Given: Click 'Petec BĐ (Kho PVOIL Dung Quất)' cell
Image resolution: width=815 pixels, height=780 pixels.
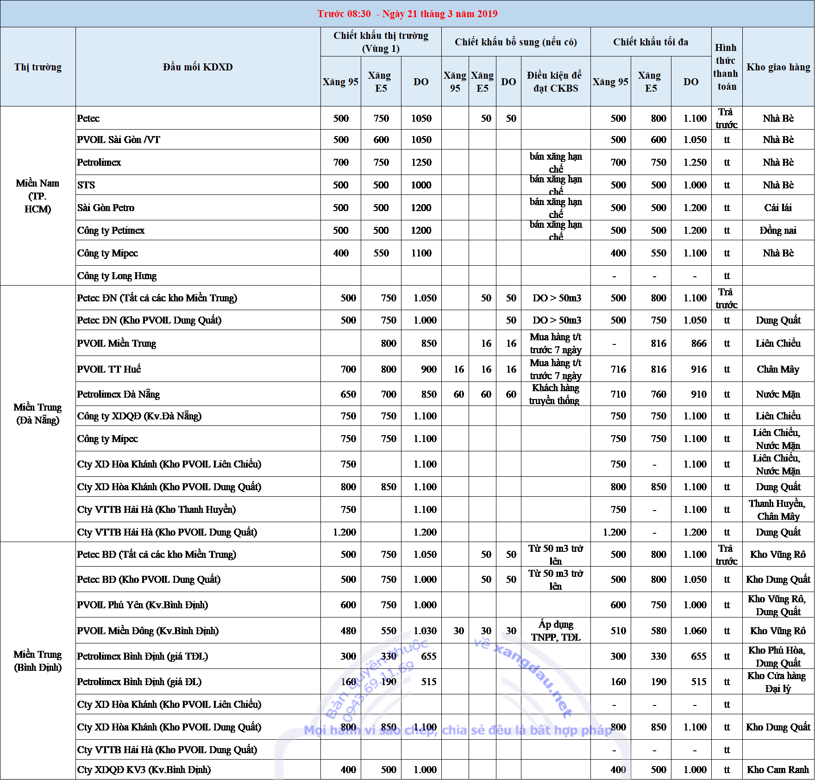Looking at the screenshot, I should coord(198,579).
